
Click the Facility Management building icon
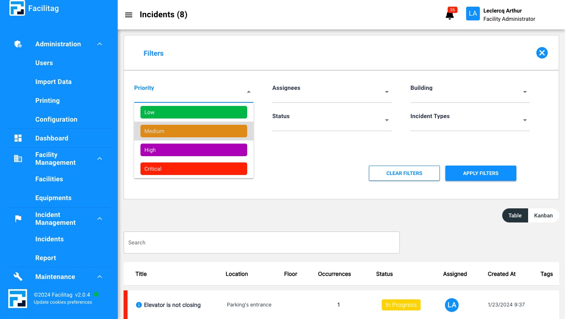coord(18,159)
